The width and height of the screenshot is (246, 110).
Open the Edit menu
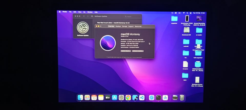[x=75, y=12]
